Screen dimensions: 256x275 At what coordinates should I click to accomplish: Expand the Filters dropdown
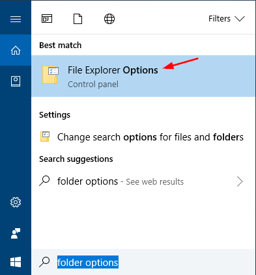pos(227,19)
